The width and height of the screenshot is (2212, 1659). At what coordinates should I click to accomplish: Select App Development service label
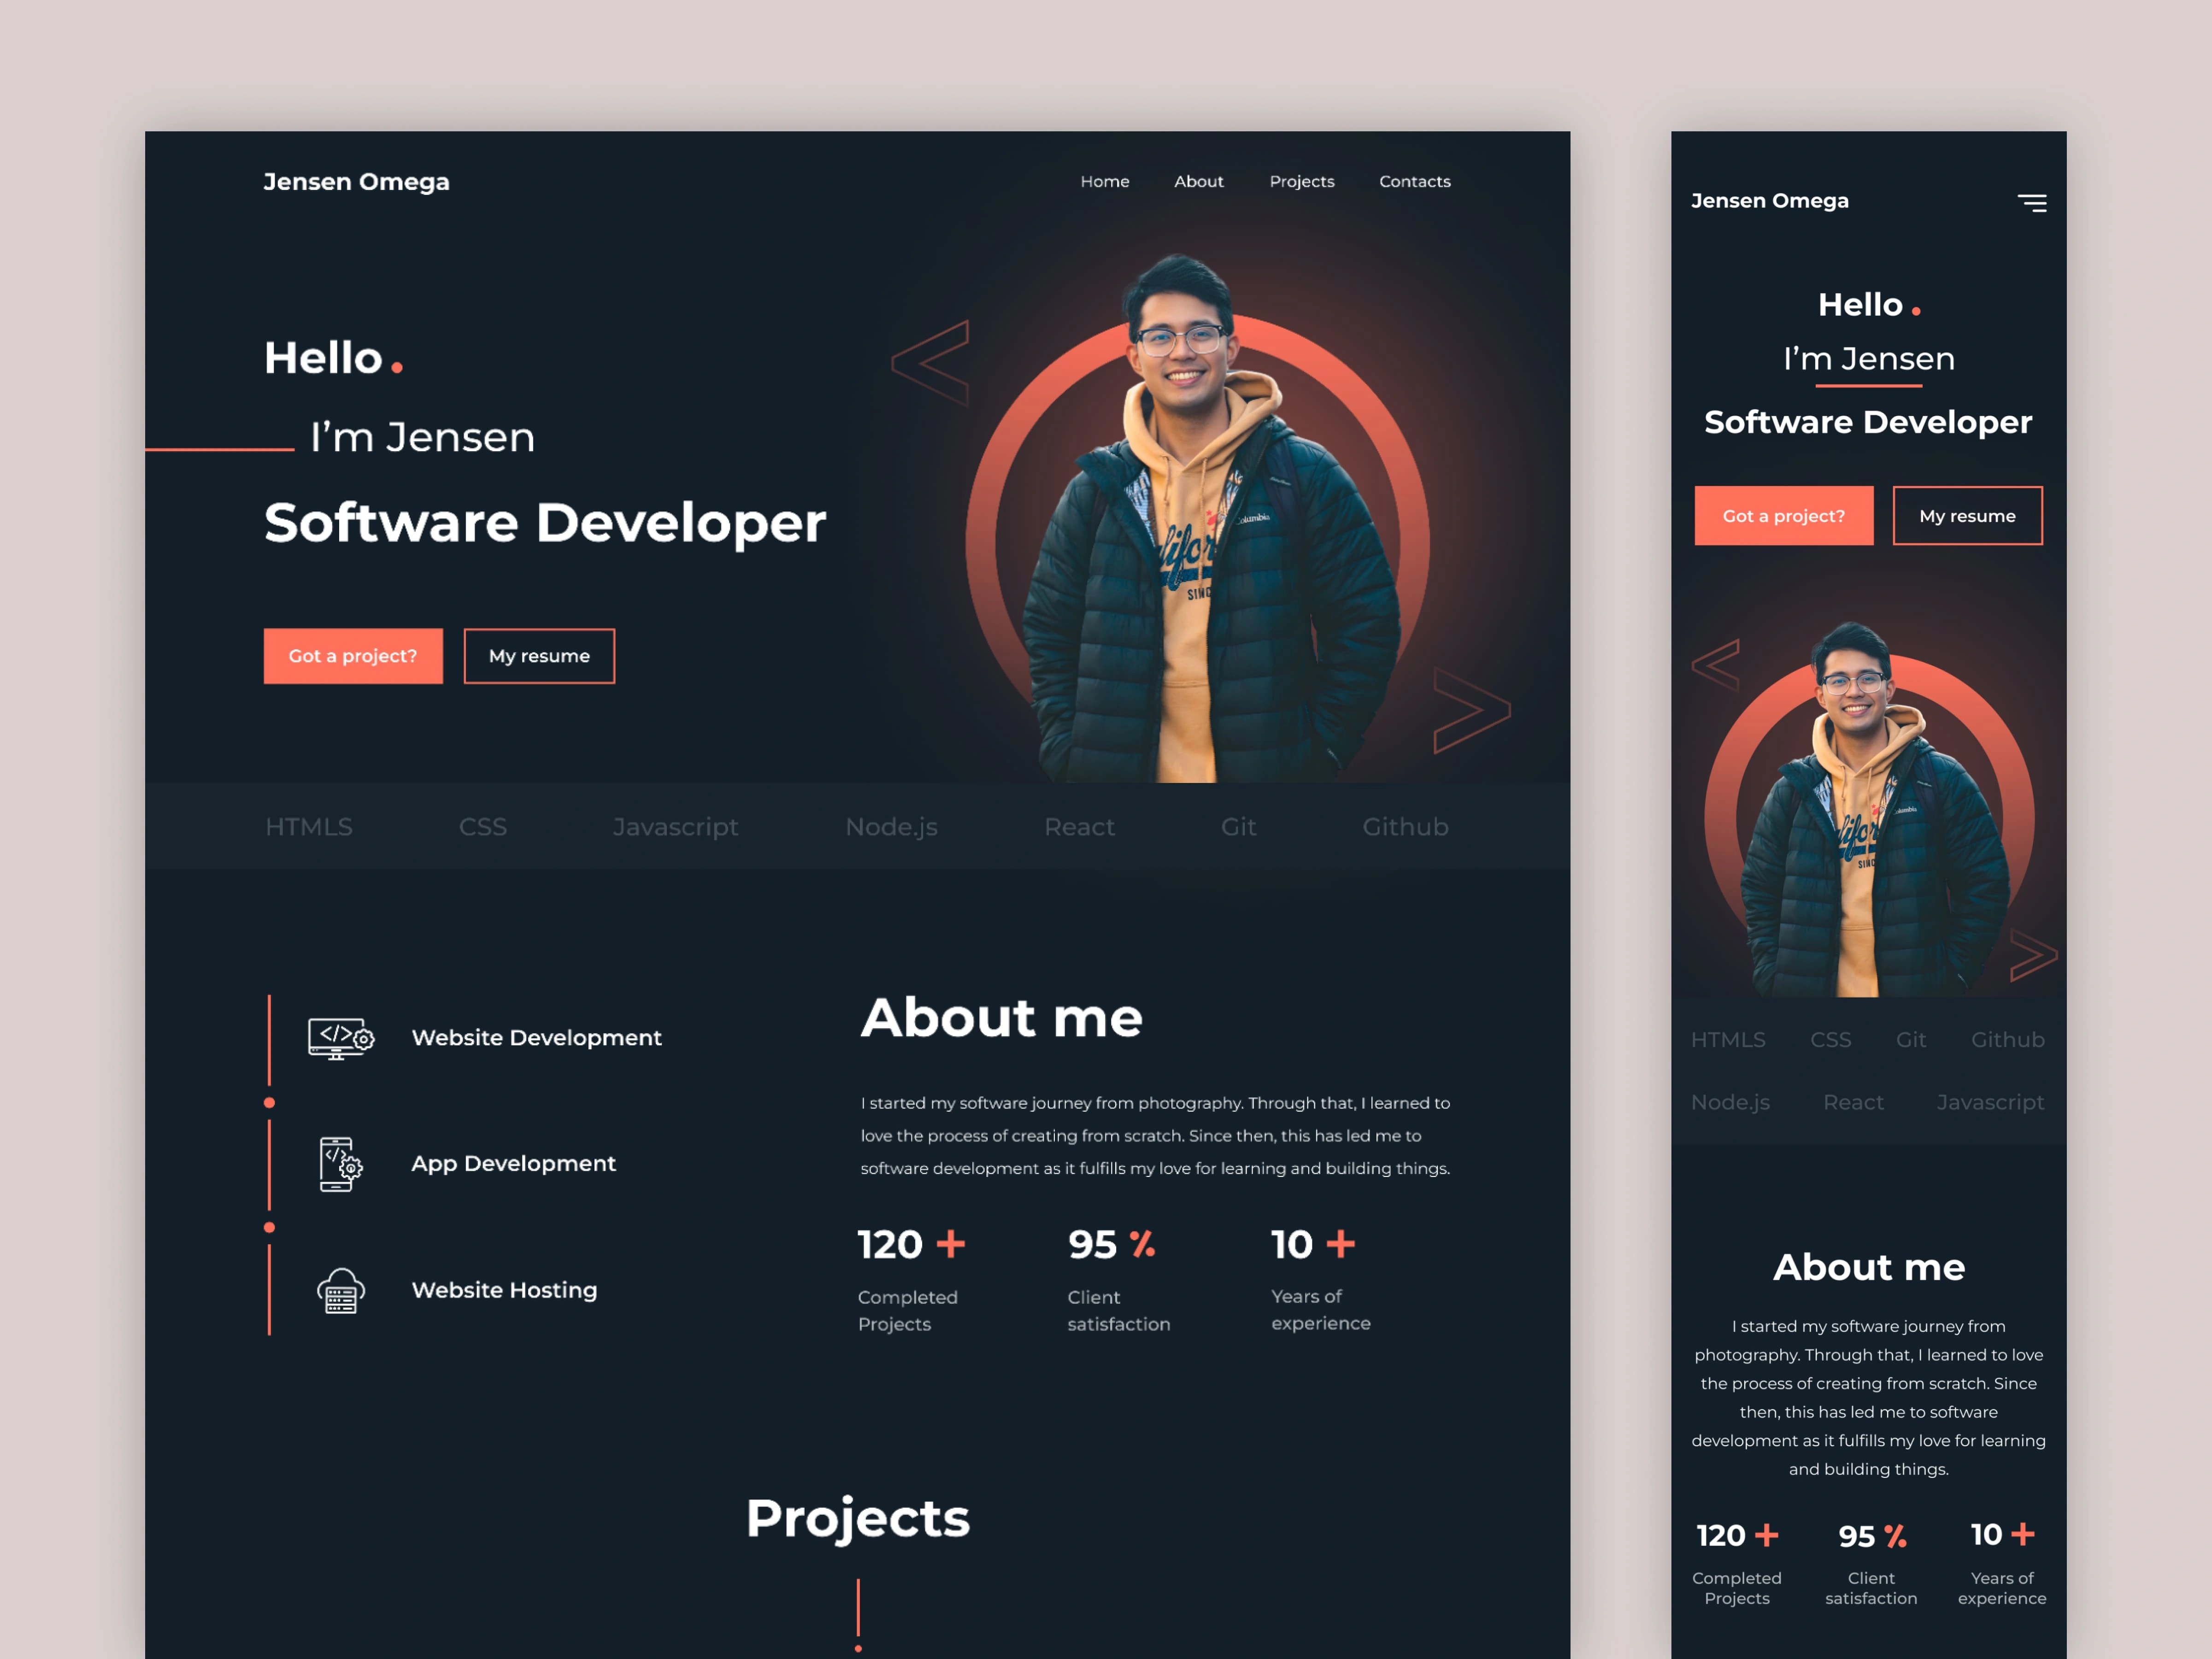pyautogui.click(x=513, y=1164)
